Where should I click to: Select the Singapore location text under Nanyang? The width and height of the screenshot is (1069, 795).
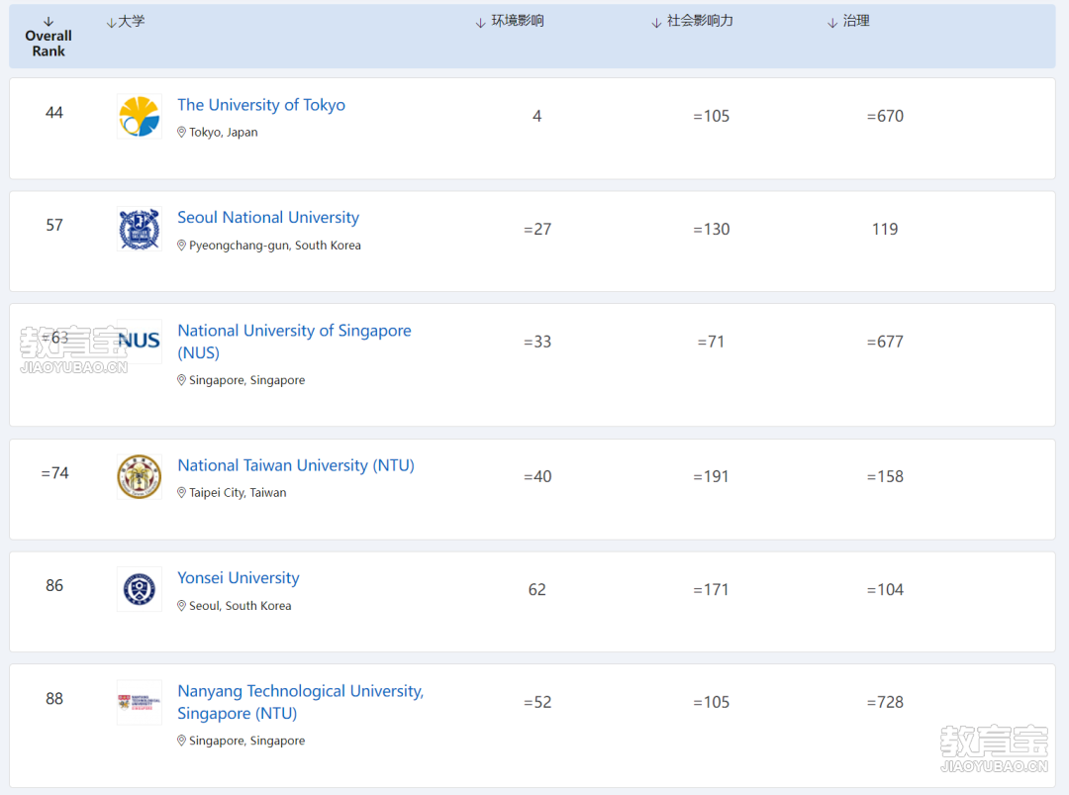[x=246, y=741]
